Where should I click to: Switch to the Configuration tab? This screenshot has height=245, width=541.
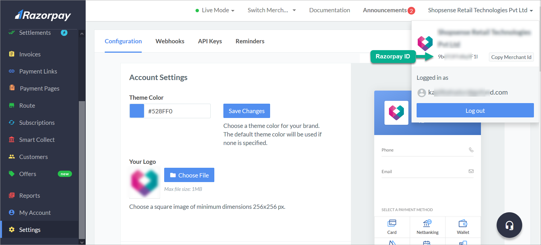point(123,41)
